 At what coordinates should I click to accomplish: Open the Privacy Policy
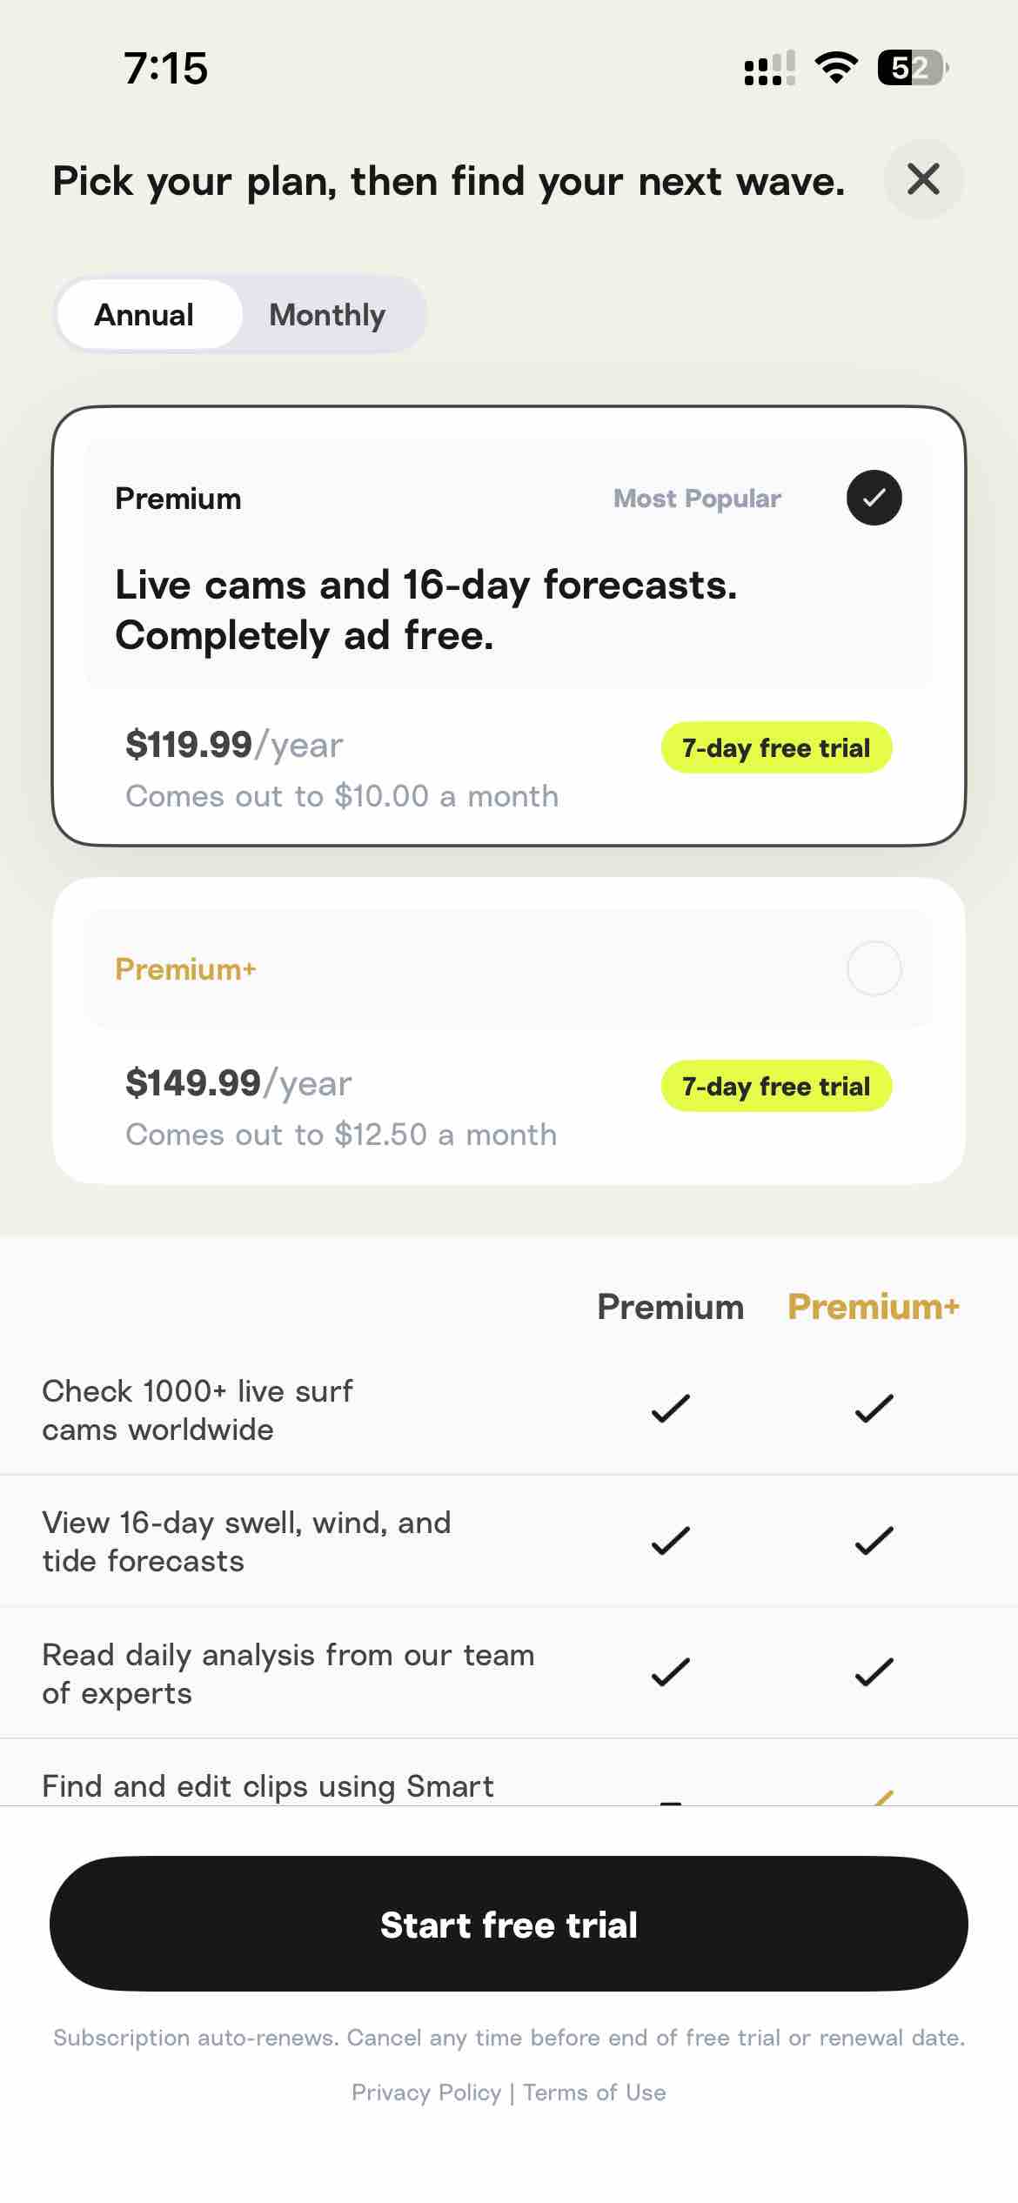point(428,2093)
